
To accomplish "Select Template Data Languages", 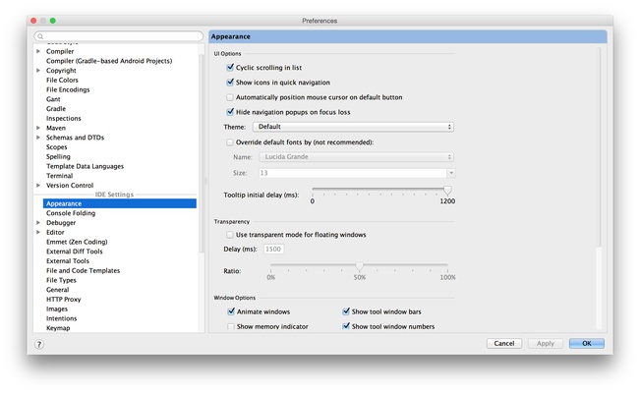I will pyautogui.click(x=85, y=166).
